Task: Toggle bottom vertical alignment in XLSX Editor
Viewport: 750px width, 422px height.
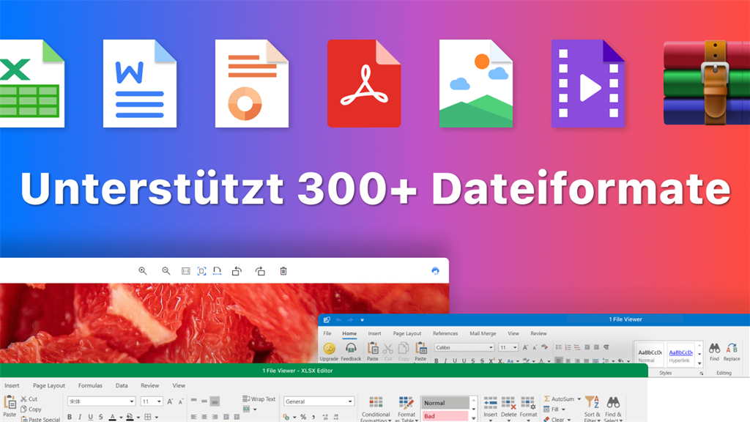Action: click(x=215, y=401)
